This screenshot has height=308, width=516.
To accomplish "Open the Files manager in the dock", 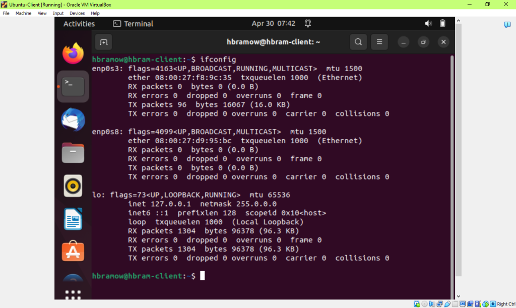I will (x=73, y=153).
